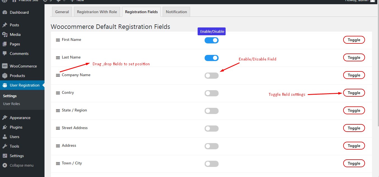This screenshot has width=379, height=177.
Task: Switch to the Notification tab
Action: [176, 12]
